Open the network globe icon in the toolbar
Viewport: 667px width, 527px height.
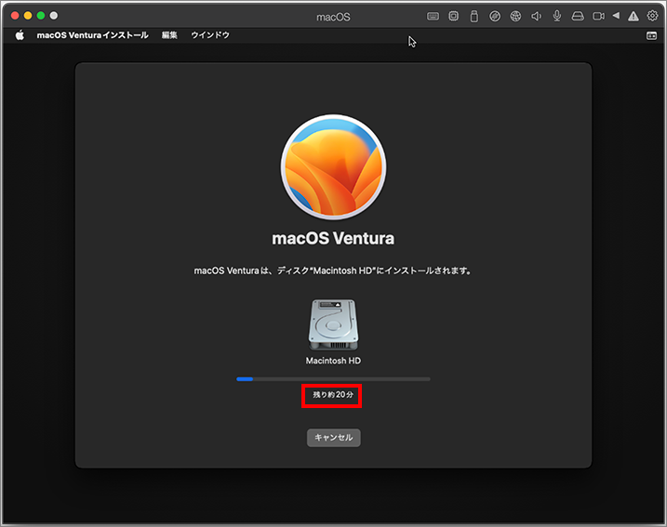click(515, 16)
